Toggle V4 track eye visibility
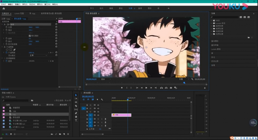Image resolution: width=258 pixels, height=140 pixels. coord(98,105)
